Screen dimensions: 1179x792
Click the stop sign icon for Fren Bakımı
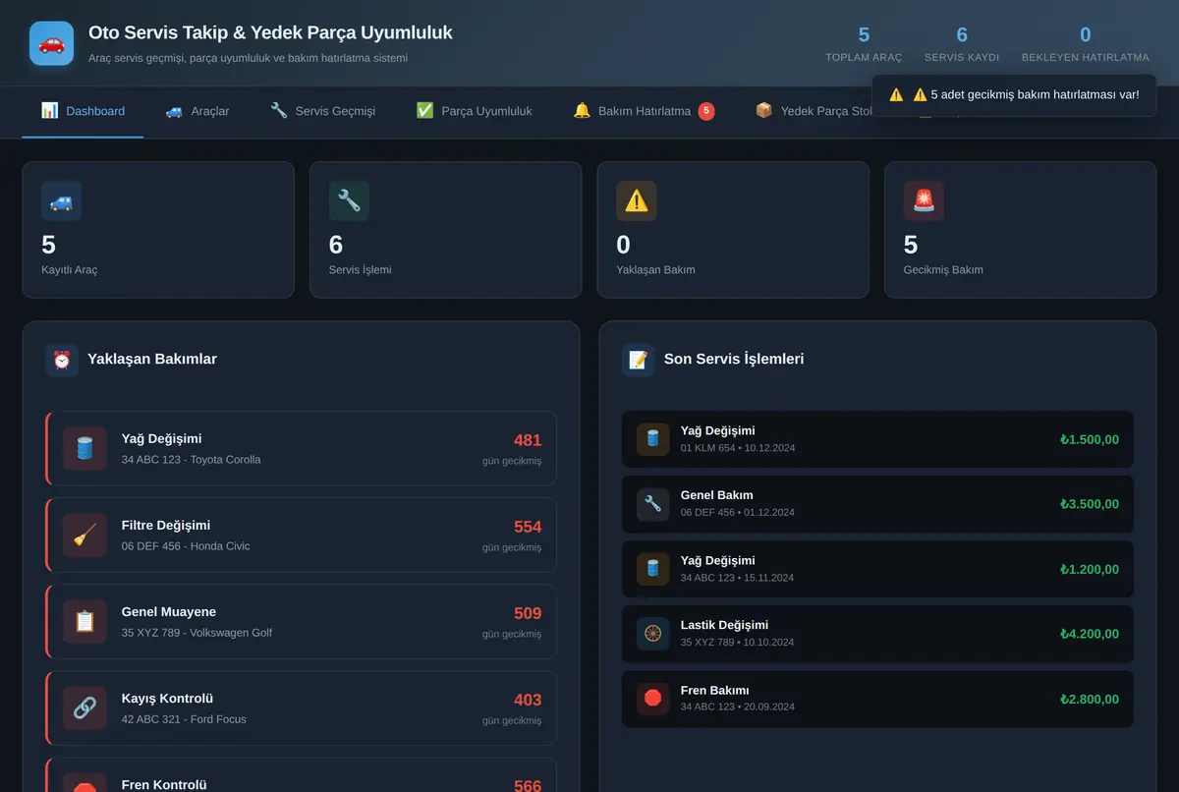point(652,699)
